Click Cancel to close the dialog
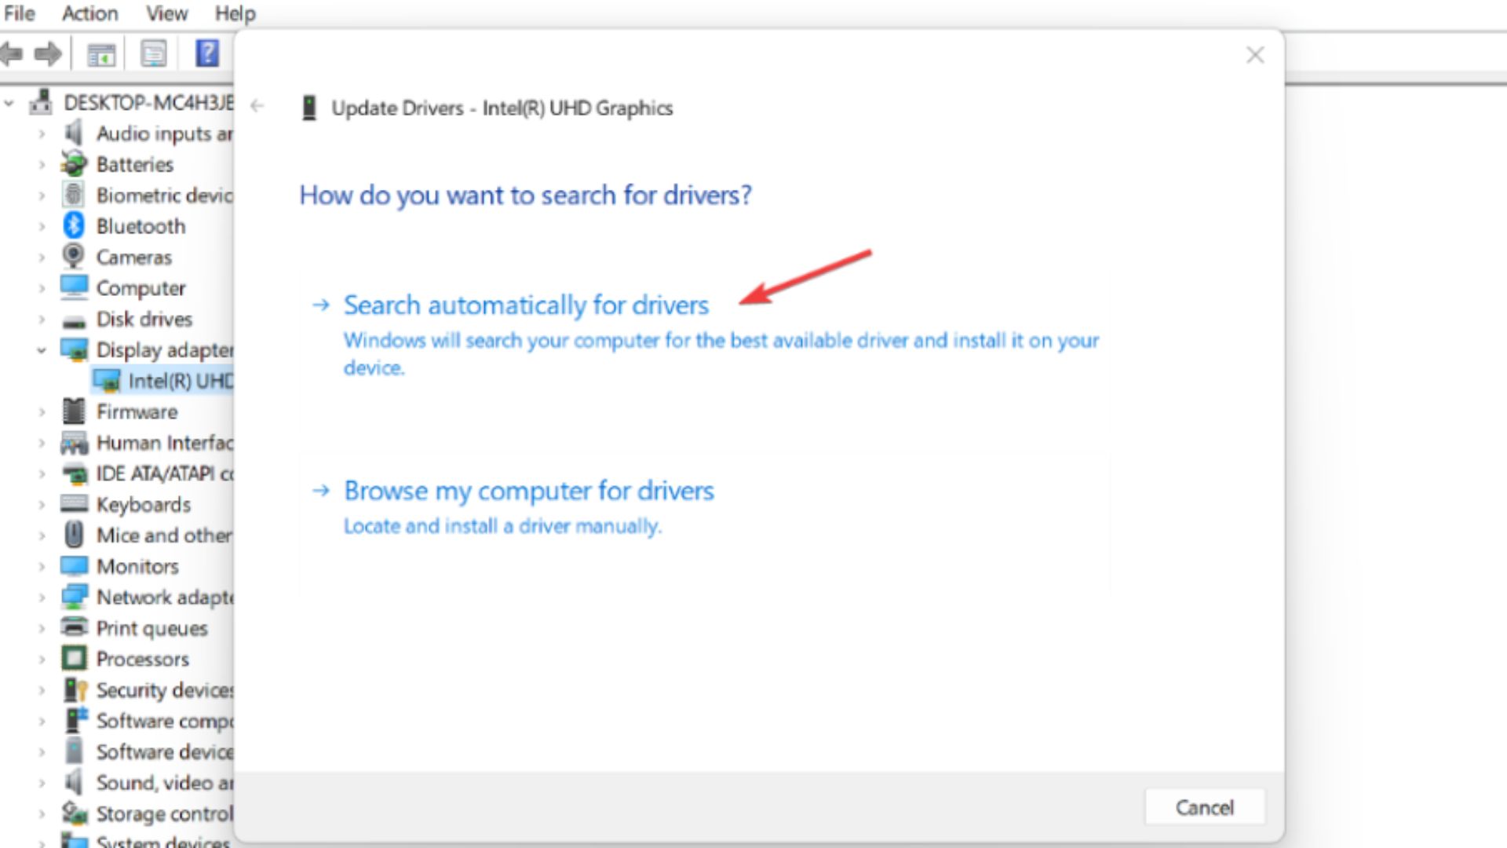Screen dimensions: 1507x848 pyautogui.click(x=1205, y=806)
